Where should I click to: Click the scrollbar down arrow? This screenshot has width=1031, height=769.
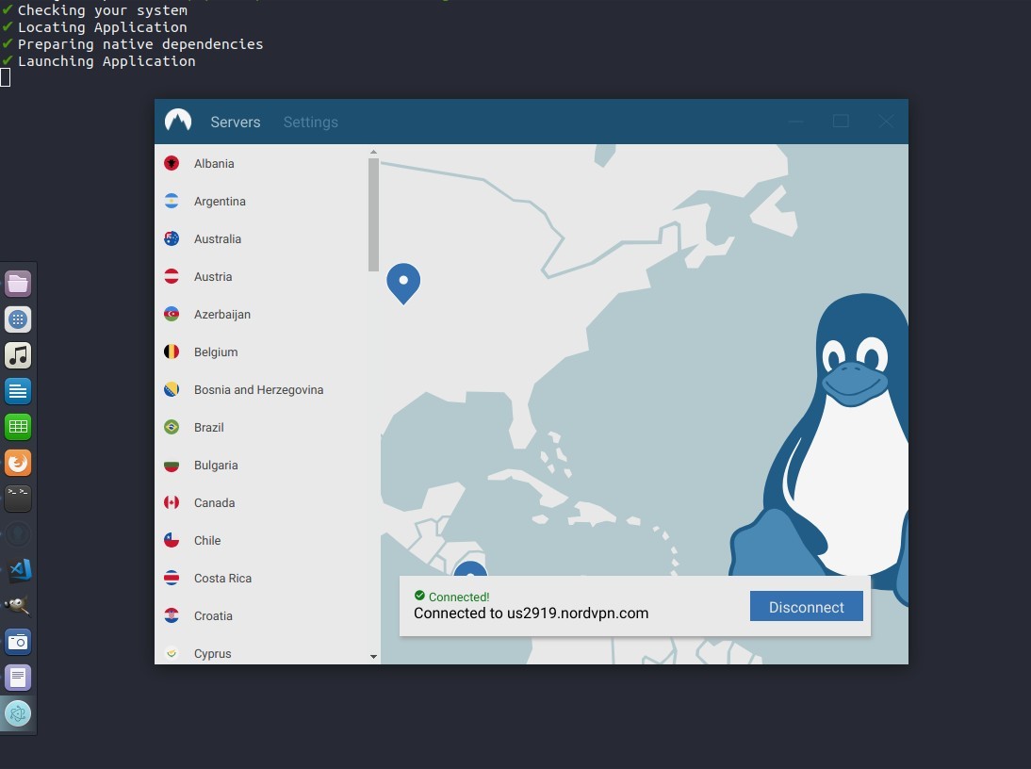[373, 657]
